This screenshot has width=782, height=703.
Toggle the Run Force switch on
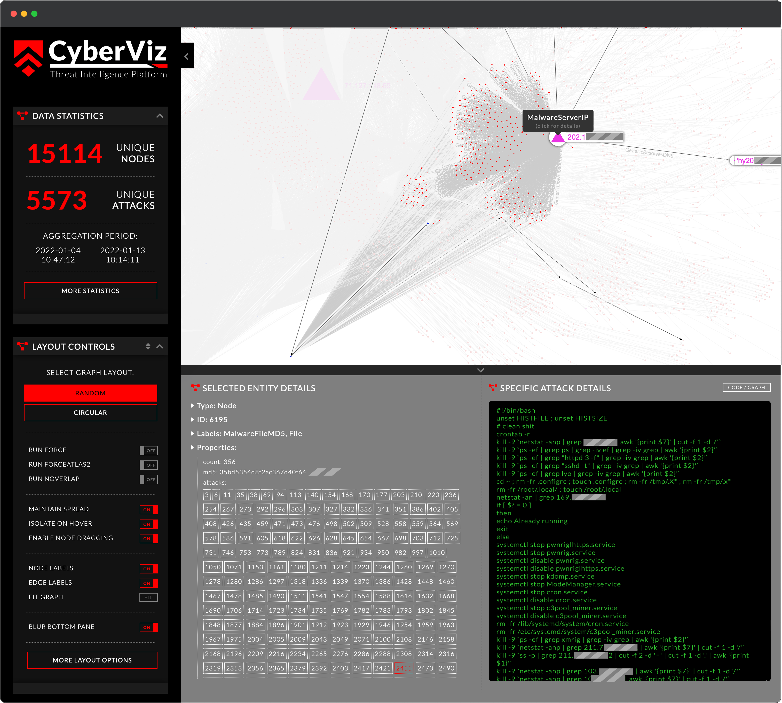coord(148,450)
